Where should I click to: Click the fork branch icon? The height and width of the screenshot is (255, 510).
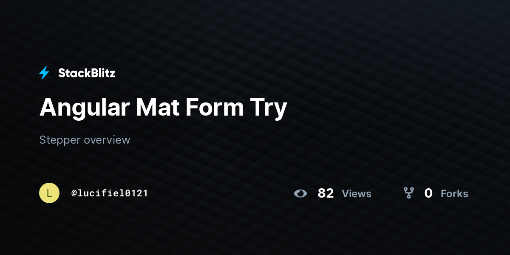[408, 193]
